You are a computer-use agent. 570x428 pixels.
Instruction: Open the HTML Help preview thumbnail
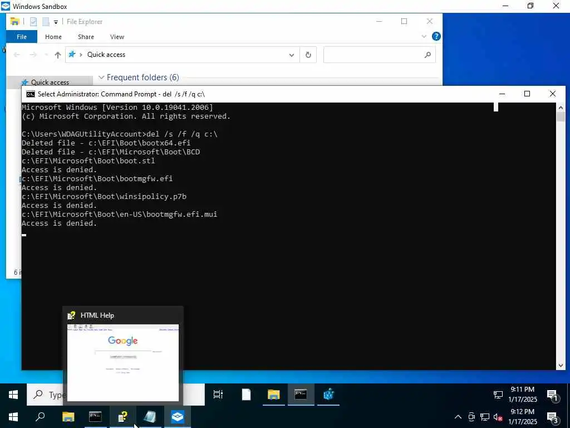click(x=123, y=362)
